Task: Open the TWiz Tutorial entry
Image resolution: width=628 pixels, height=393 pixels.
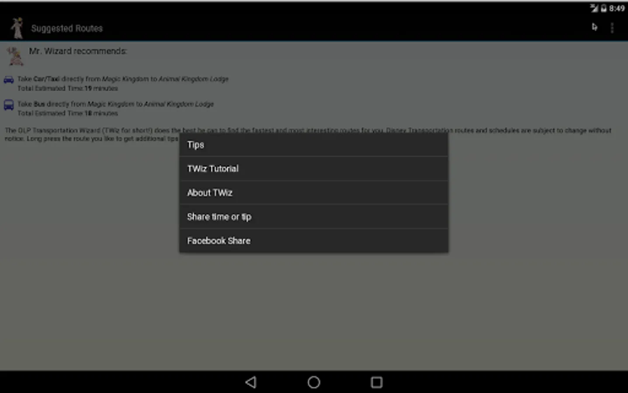Action: pyautogui.click(x=314, y=169)
